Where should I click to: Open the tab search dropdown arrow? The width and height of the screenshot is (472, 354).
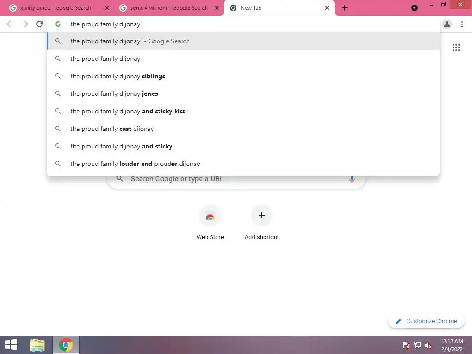tap(414, 8)
